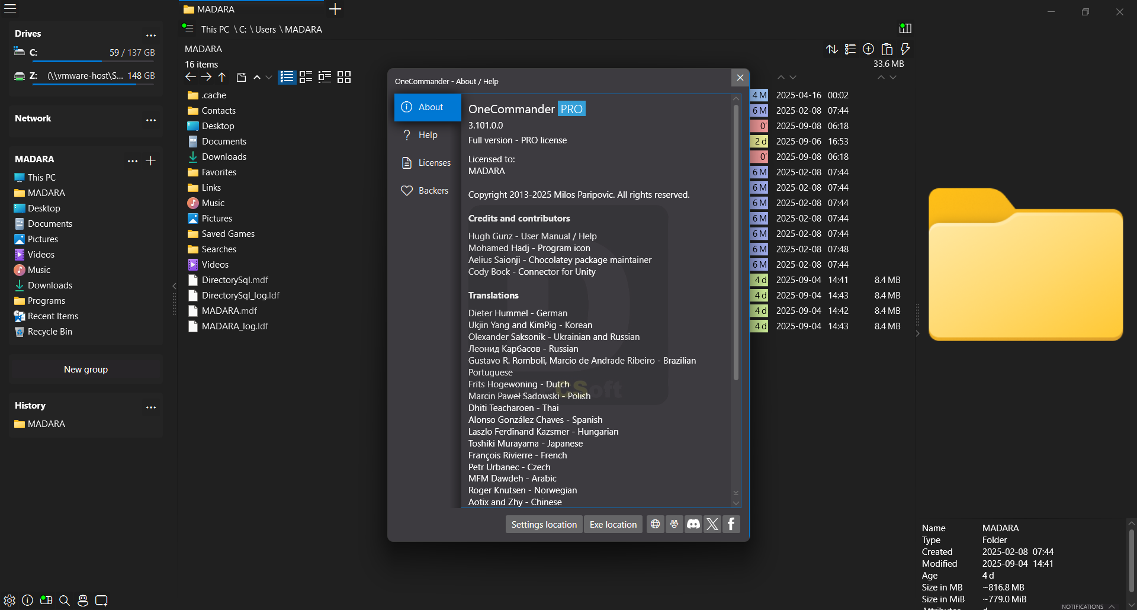Open MADARA group more options dots

pyautogui.click(x=133, y=160)
